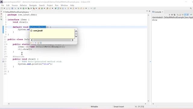Viewport: 193px width, 109px height.
Task: Click the Next Annotation toolbar icon
Action: point(68,8)
